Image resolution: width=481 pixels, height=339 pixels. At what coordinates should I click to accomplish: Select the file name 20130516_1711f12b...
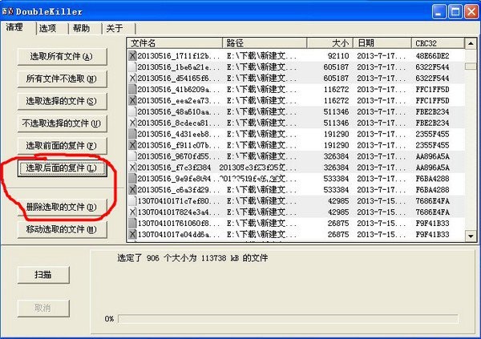click(179, 56)
